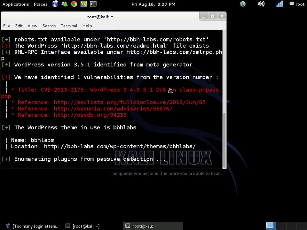The width and height of the screenshot is (307, 230).
Task: Click the 'Name: bbhlabs' line
Action: [x=32, y=140]
